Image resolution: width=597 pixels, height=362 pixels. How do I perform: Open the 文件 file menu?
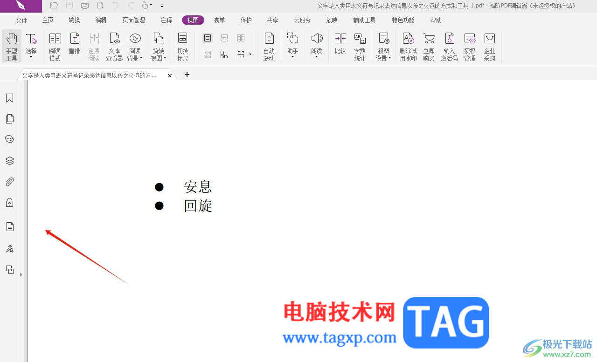[x=22, y=20]
